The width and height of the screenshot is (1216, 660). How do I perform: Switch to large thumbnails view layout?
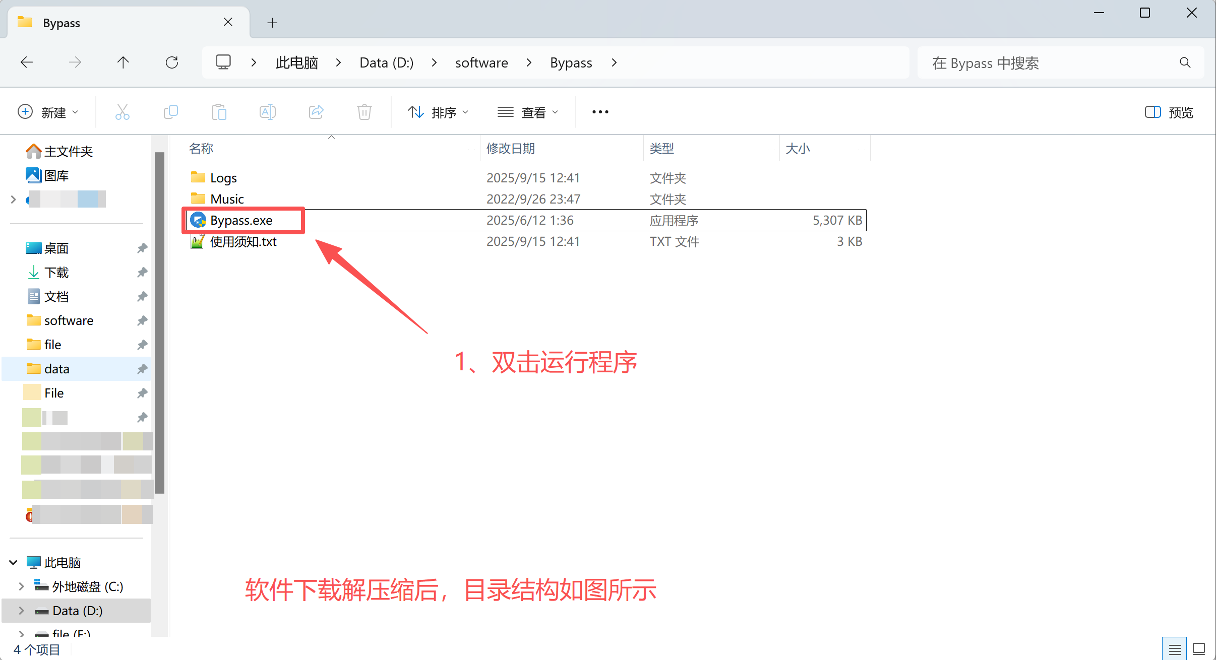point(1199,649)
